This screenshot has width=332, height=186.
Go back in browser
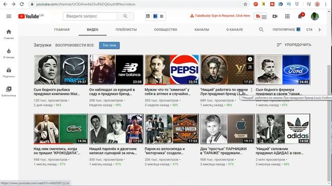point(5,4)
